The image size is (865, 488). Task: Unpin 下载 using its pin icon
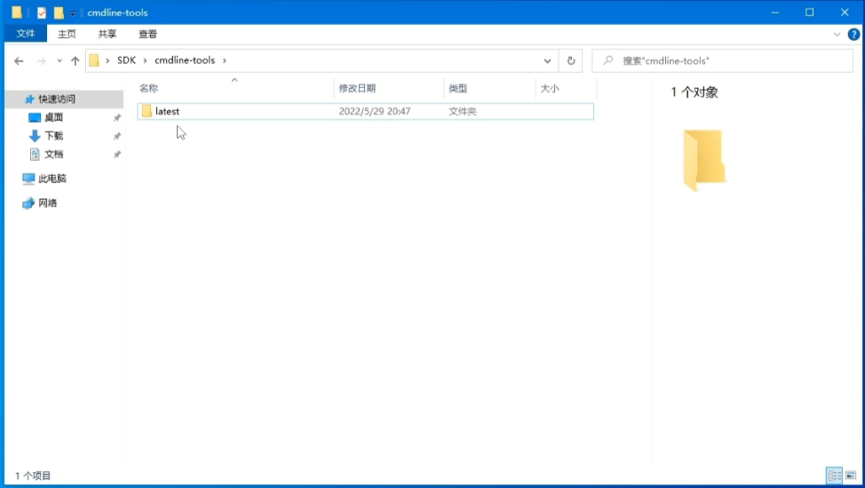(117, 136)
